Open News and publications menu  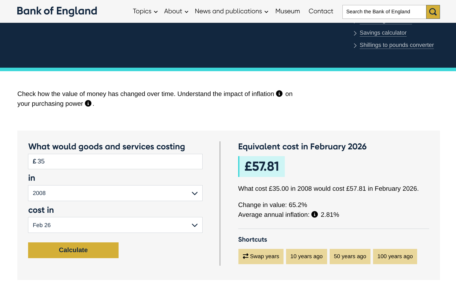231,11
